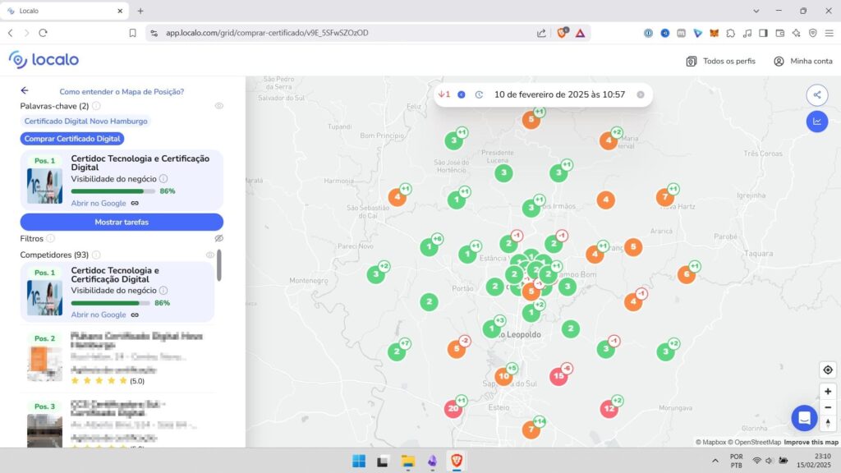Toggle the crossed-eye icon for Filtros
The image size is (841, 473).
(218, 238)
